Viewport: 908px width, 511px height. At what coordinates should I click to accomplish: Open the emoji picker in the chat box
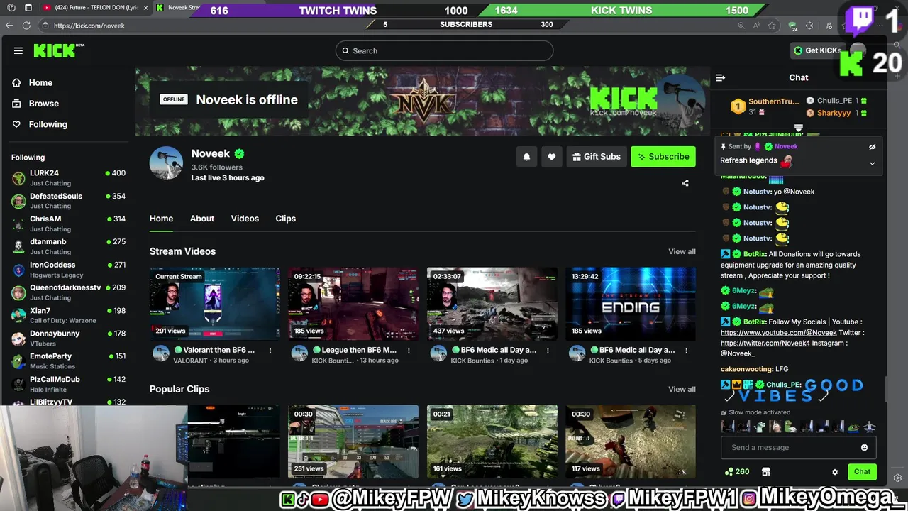[864, 448]
